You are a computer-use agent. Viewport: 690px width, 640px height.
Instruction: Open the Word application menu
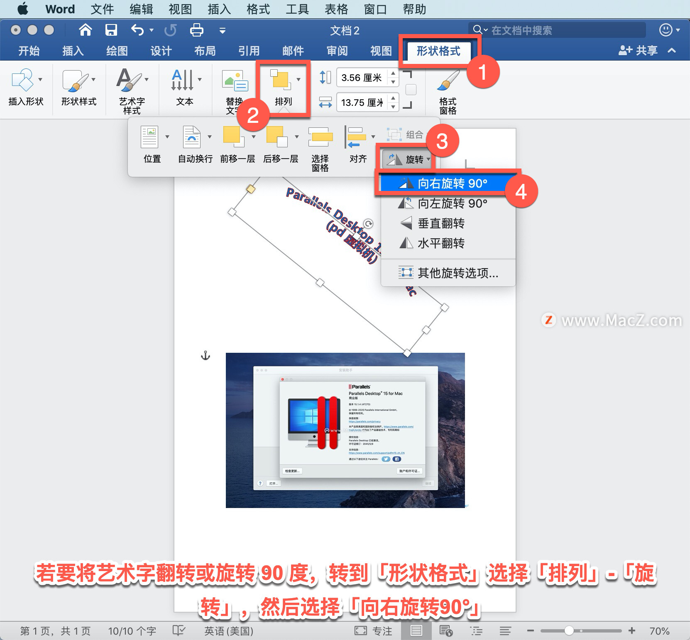coord(60,9)
